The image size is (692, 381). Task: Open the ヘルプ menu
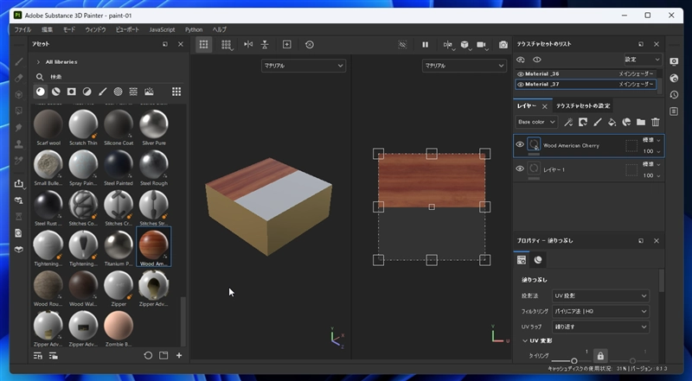[220, 29]
